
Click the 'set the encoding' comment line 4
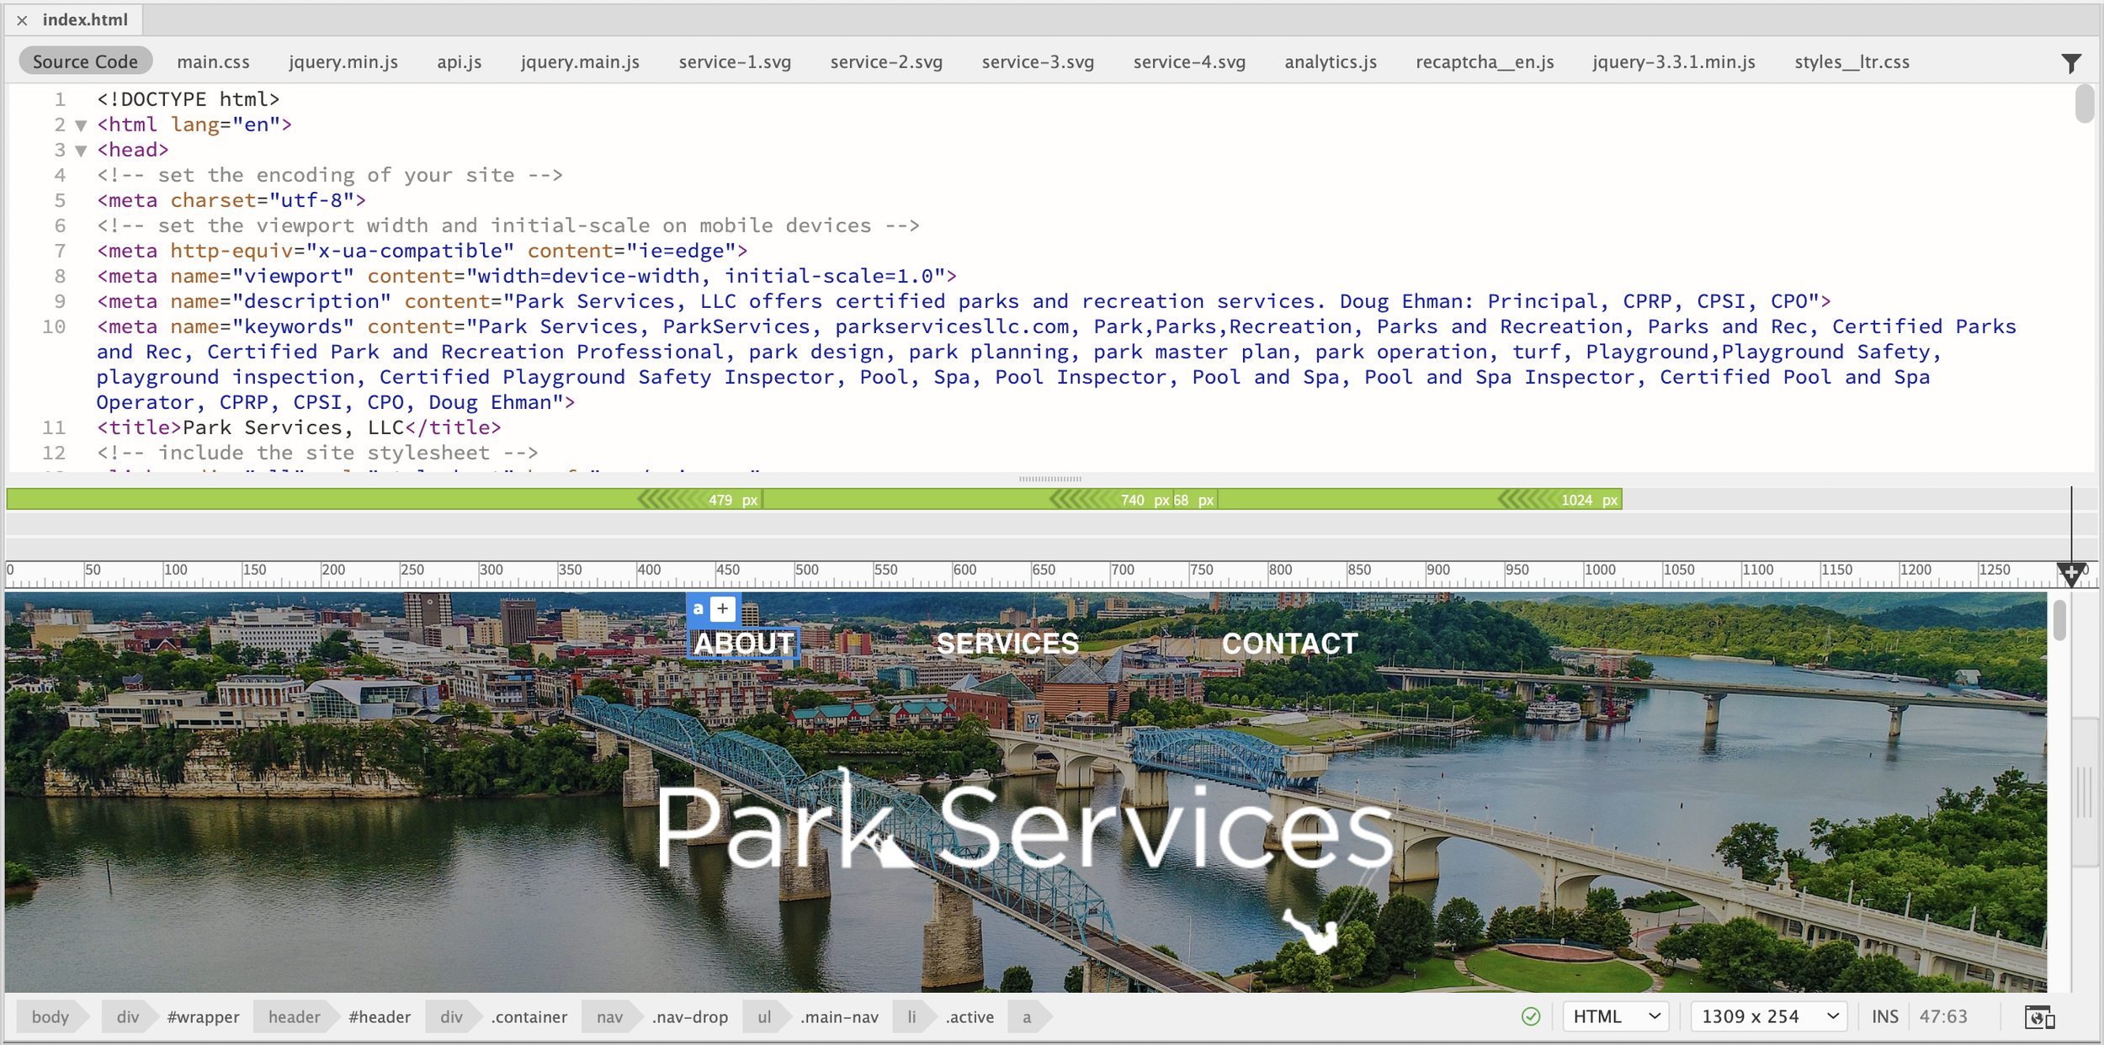(330, 175)
